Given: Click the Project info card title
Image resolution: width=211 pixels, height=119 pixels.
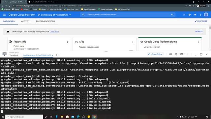Looking at the screenshot, I should tap(20, 42).
